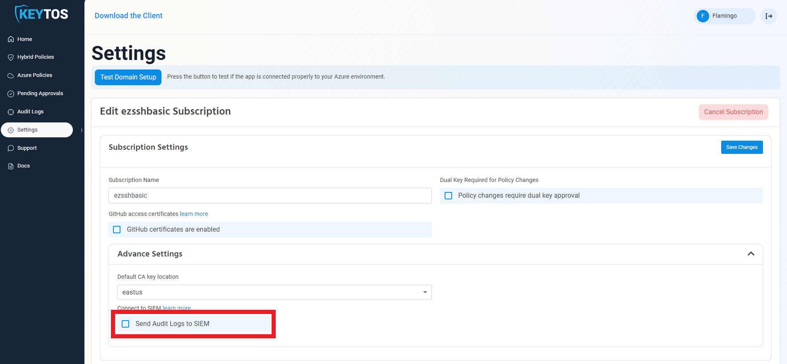Tick the GitHub certificates are enabled checkbox

point(117,230)
